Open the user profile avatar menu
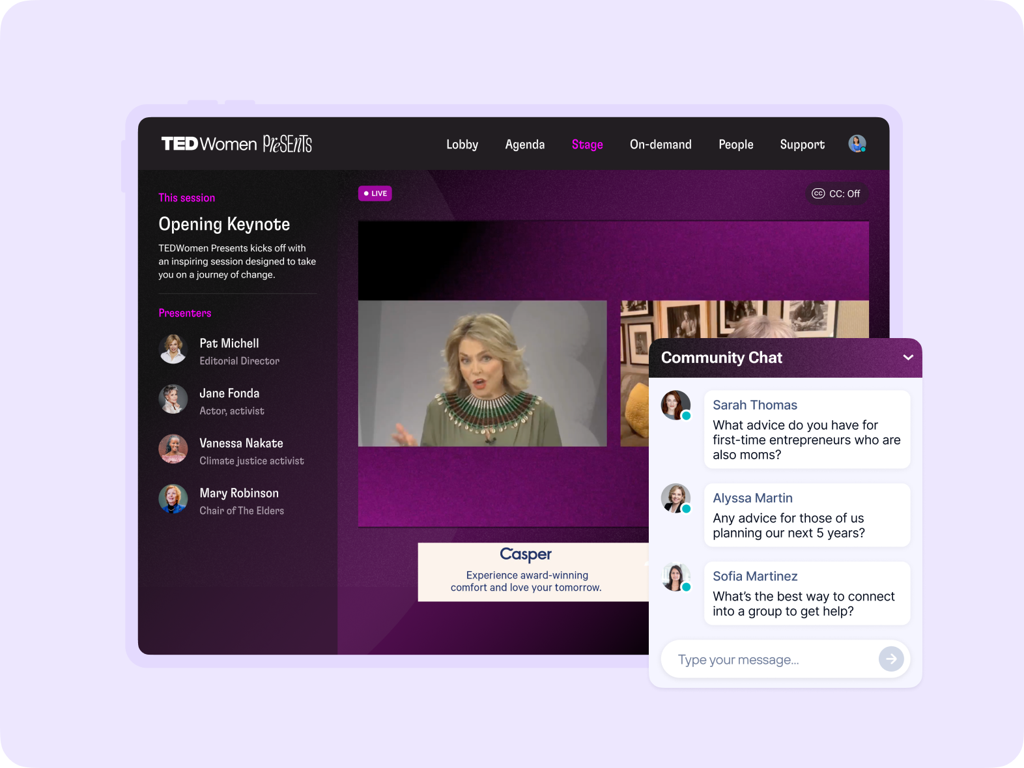This screenshot has height=768, width=1024. click(857, 143)
